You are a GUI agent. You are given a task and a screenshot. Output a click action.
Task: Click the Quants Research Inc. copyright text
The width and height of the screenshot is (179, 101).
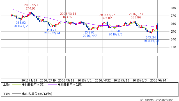pos(157,100)
